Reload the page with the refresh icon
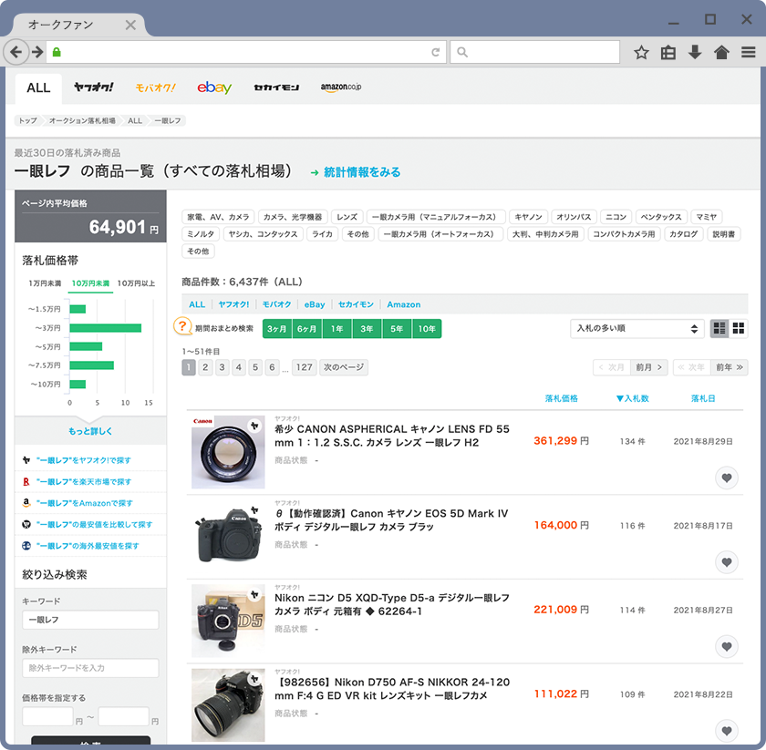This screenshot has width=766, height=750. pos(436,53)
